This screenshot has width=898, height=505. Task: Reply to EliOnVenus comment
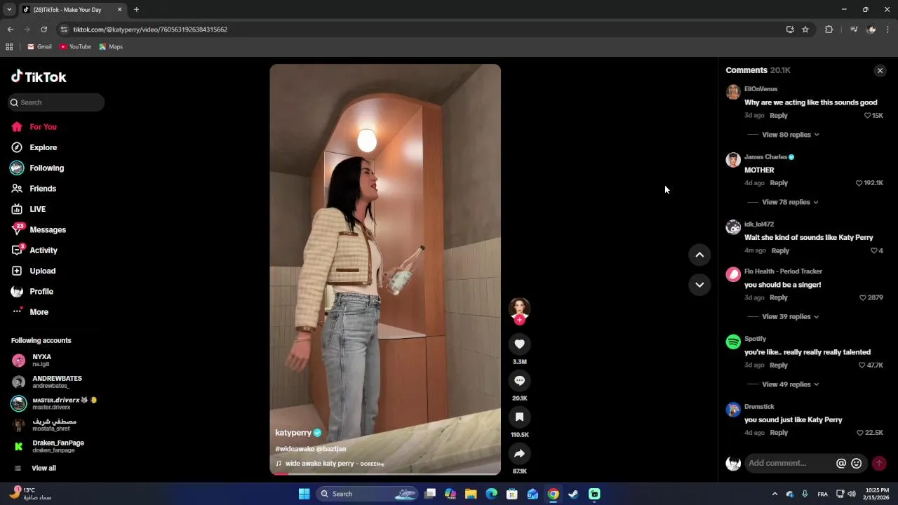click(x=779, y=116)
